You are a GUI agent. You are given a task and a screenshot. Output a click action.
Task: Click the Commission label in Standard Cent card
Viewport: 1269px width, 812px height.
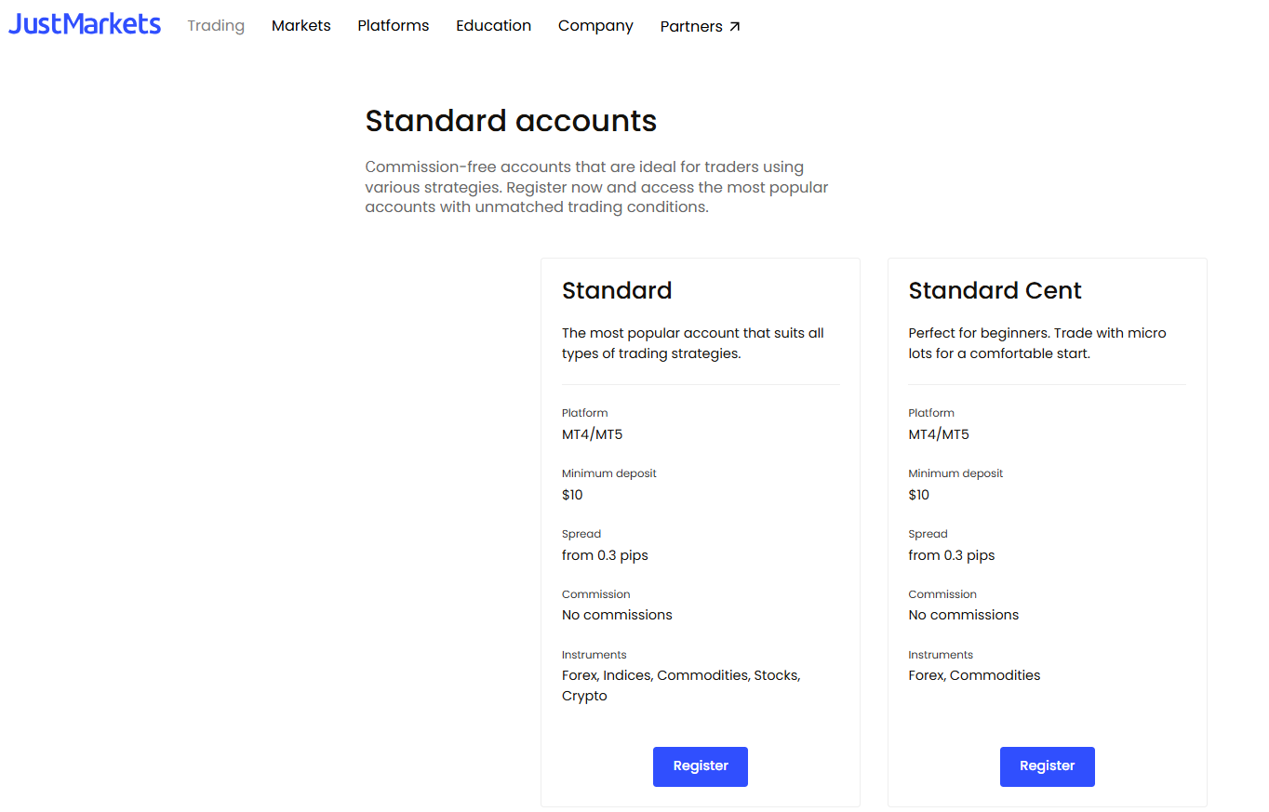tap(942, 594)
